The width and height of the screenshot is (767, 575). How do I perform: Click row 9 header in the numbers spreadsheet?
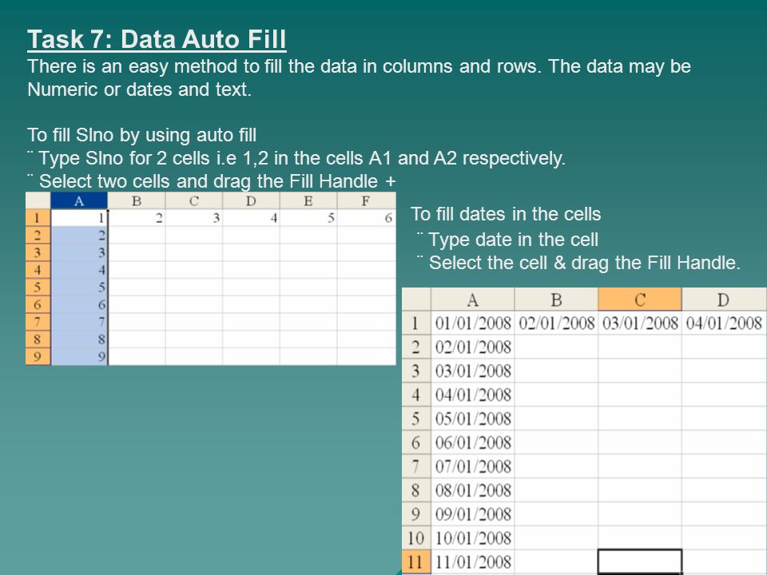[38, 356]
